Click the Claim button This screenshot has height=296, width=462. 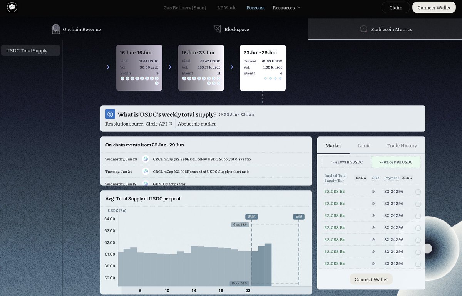pos(396,8)
